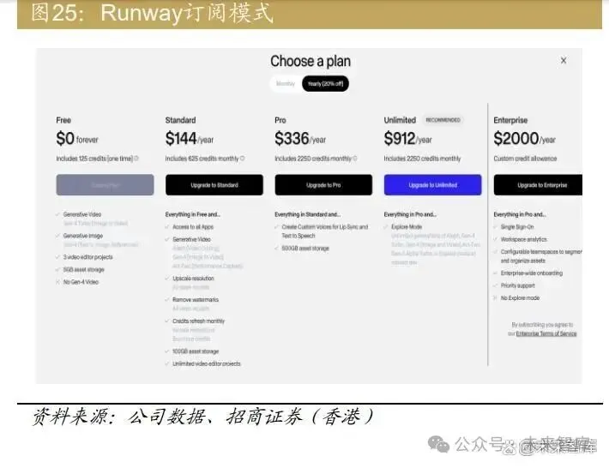Click checkmark beside Generative Video in Free plan
The width and height of the screenshot is (609, 468).
[57, 214]
